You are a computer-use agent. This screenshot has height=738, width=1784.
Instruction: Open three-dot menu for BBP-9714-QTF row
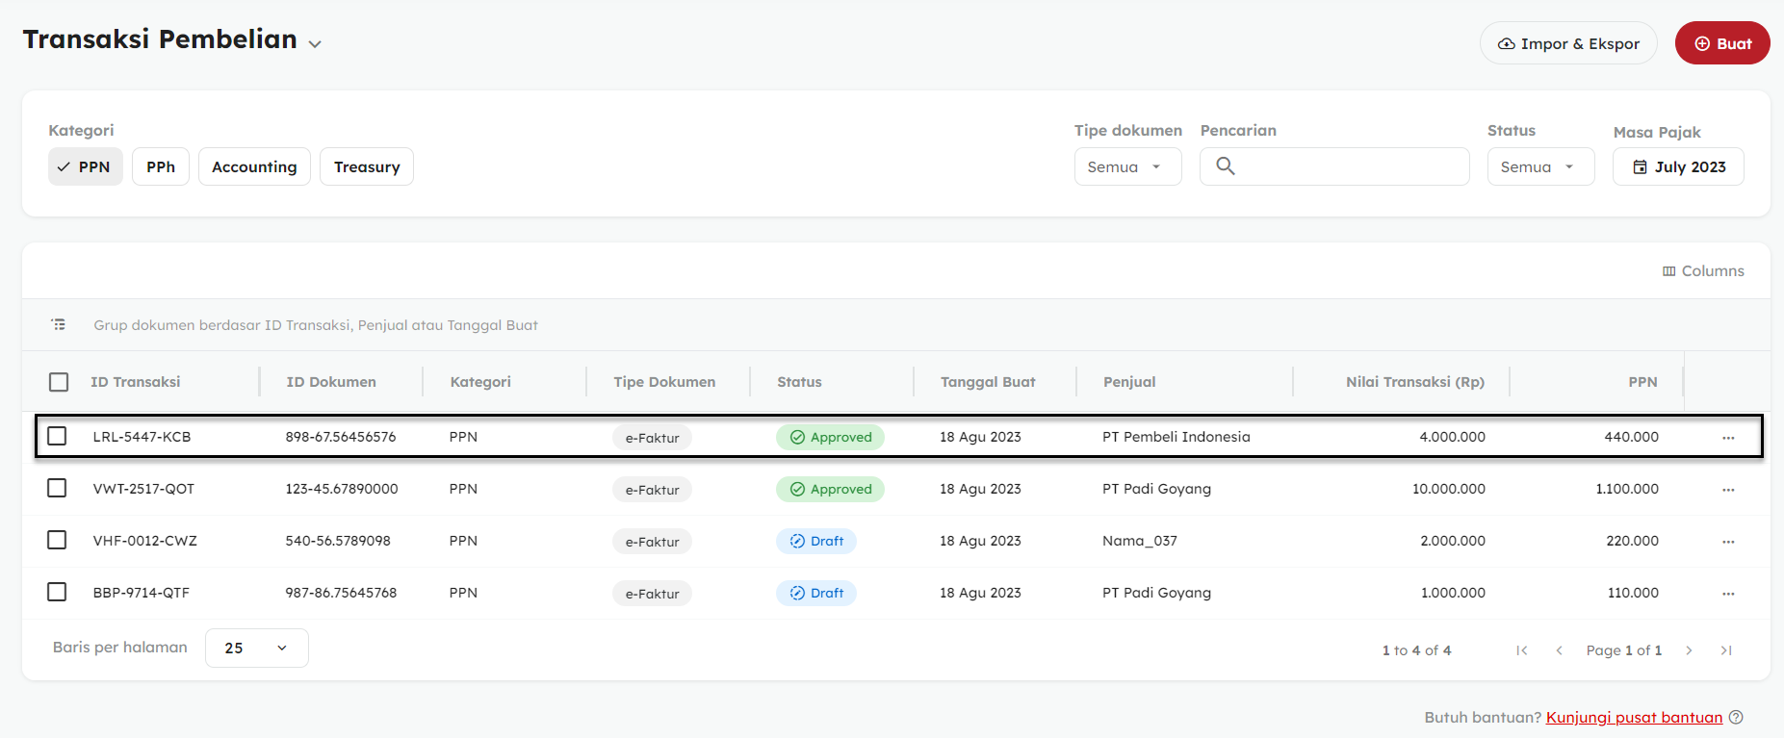pos(1728,594)
